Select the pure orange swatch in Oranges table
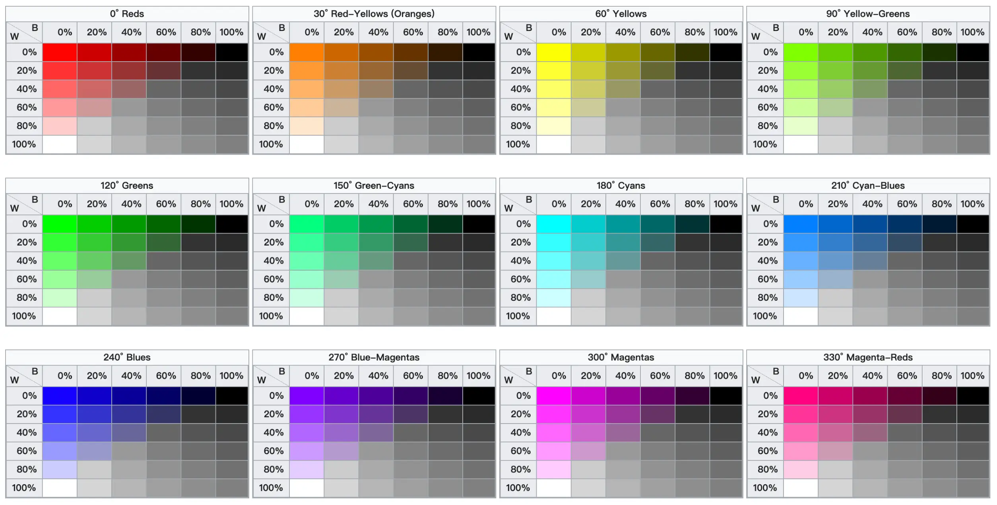Image resolution: width=997 pixels, height=505 pixels. (x=306, y=52)
